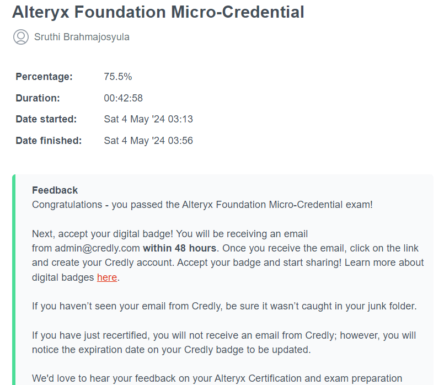
Task: Click the 75.5% score value
Action: (x=117, y=77)
